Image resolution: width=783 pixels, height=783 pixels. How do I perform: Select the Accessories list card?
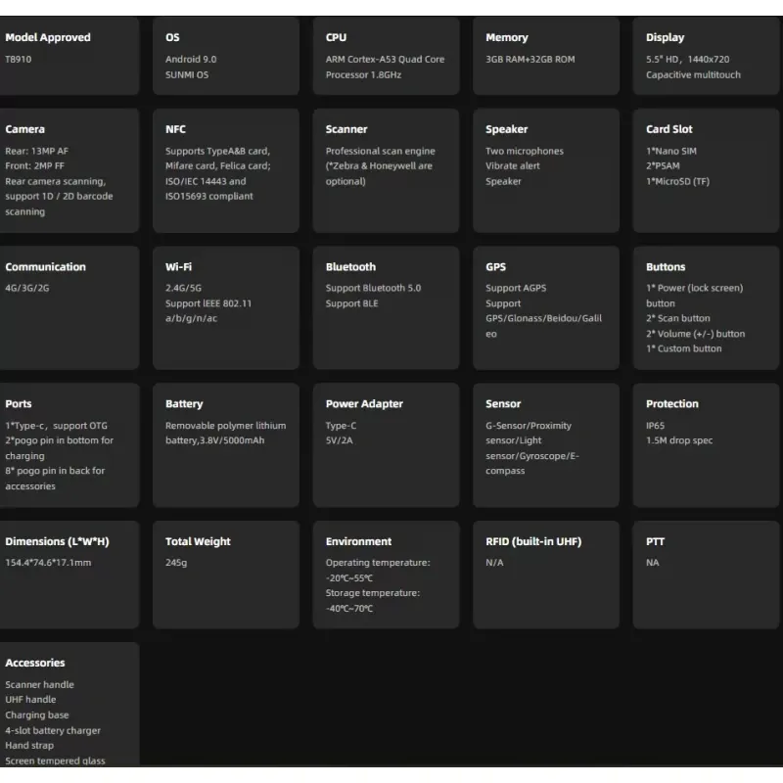tap(69, 705)
